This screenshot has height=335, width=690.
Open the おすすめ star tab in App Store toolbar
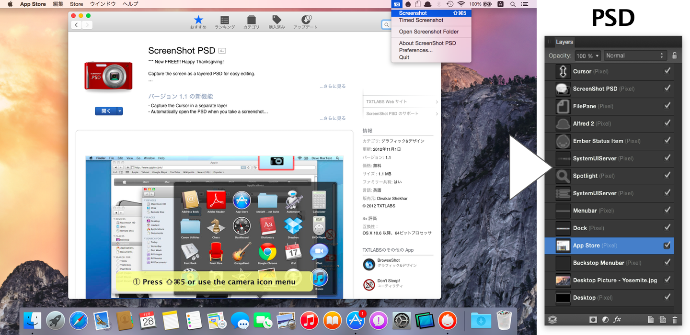tap(198, 22)
